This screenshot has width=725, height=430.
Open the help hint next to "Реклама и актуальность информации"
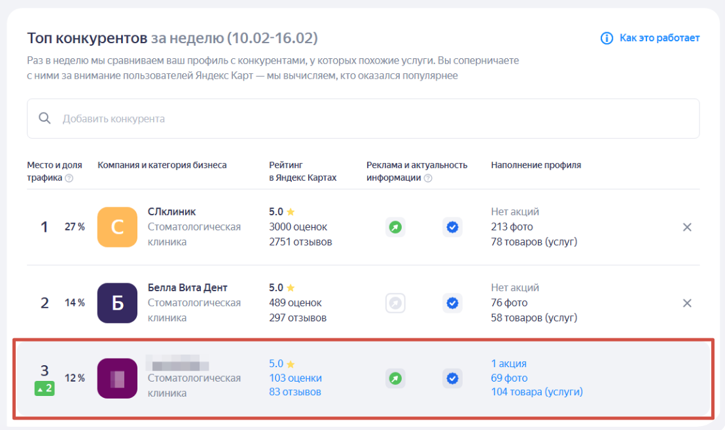pos(428,178)
